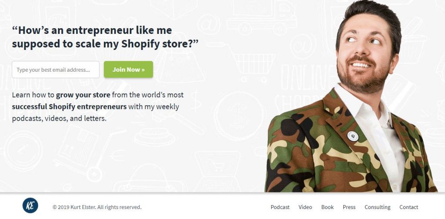The height and width of the screenshot is (219, 445).
Task: Select the Press footer link
Action: [349, 207]
